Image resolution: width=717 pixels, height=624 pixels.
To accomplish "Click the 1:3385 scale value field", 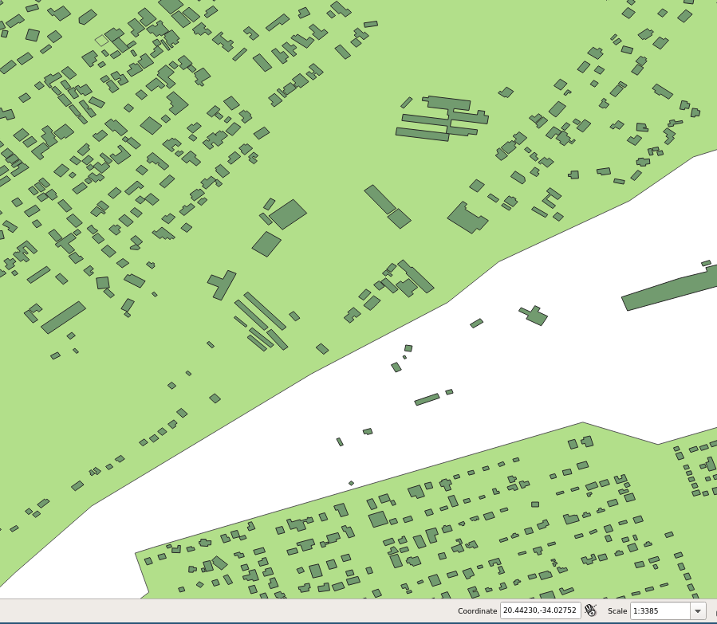I will tap(659, 611).
